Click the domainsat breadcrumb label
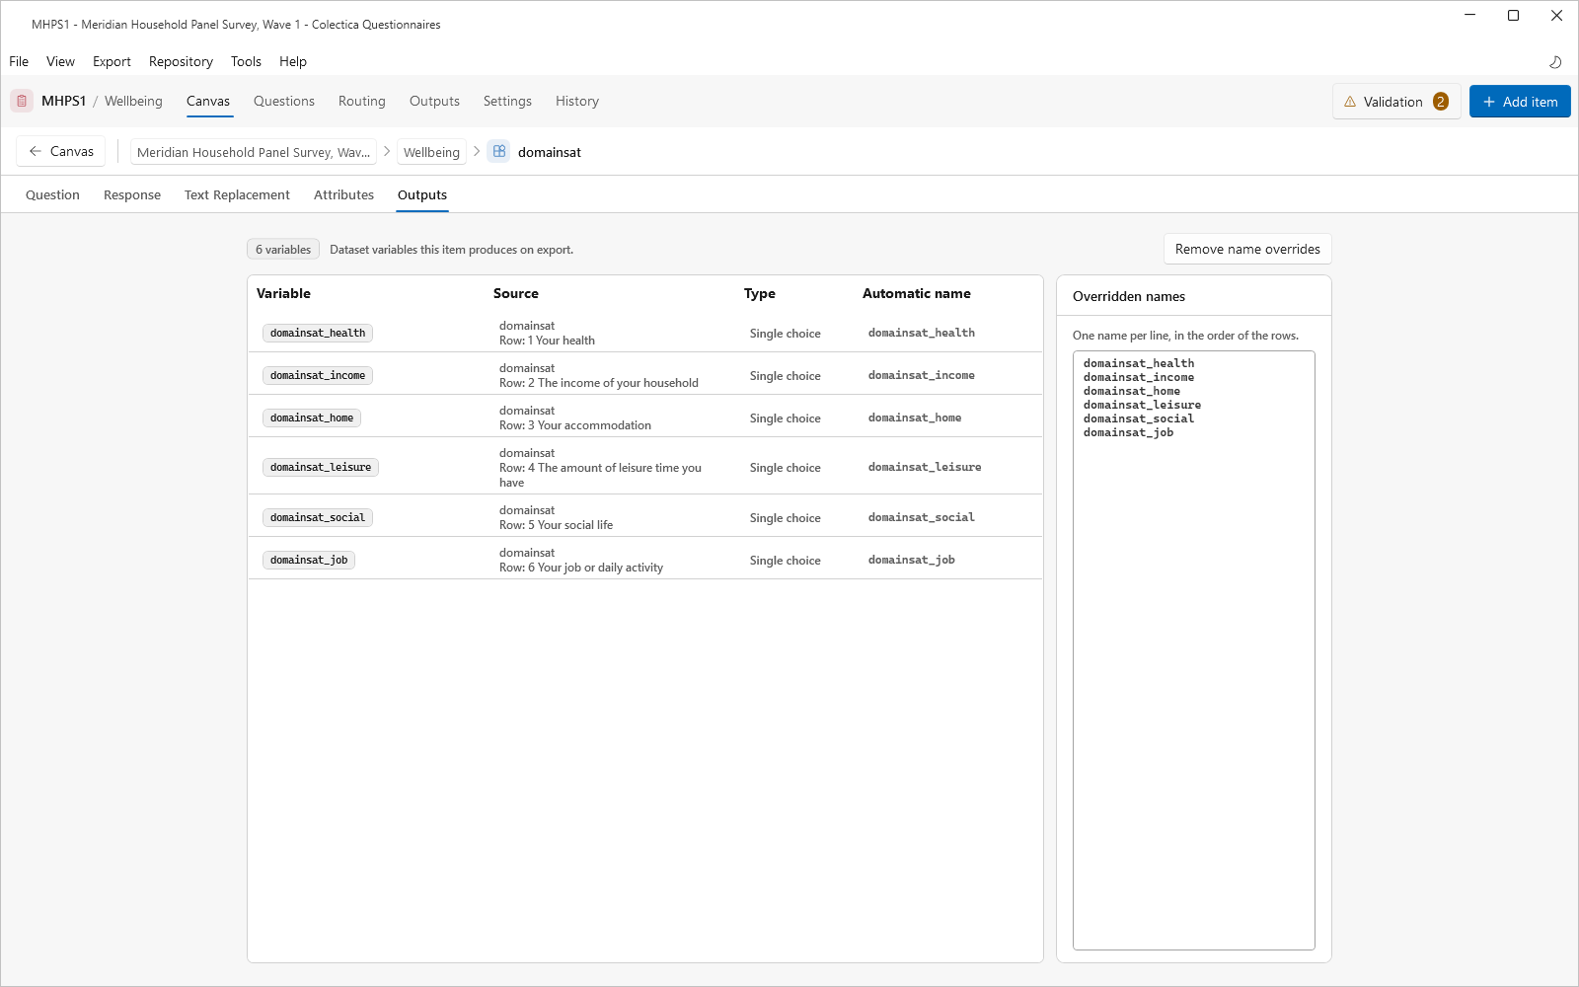The height and width of the screenshot is (987, 1579). (550, 152)
